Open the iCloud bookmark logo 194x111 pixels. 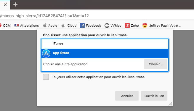click(x=63, y=26)
